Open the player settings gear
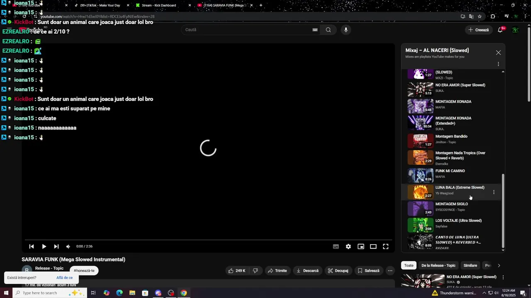 click(x=348, y=246)
